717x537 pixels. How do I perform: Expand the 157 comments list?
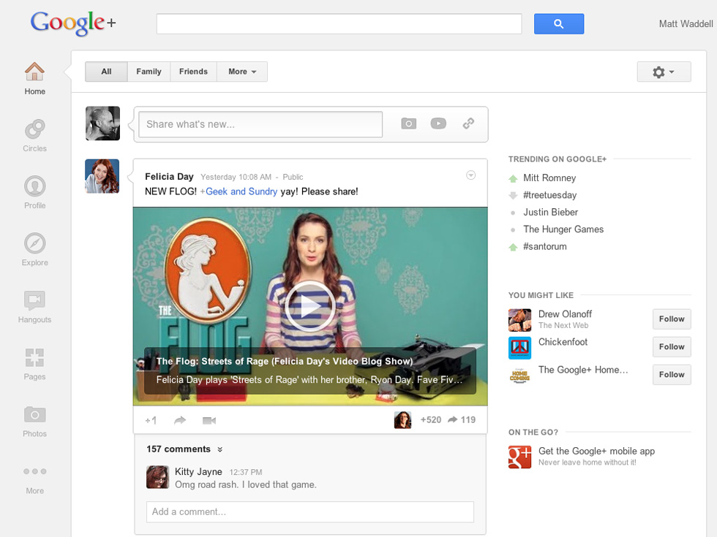click(184, 449)
